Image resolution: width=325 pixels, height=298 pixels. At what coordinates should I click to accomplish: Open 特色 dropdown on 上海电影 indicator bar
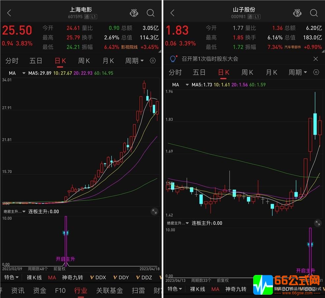[x=12, y=277]
